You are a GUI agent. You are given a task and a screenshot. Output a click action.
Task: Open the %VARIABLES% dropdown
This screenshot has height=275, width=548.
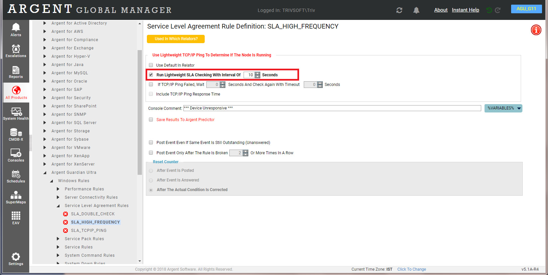point(503,108)
